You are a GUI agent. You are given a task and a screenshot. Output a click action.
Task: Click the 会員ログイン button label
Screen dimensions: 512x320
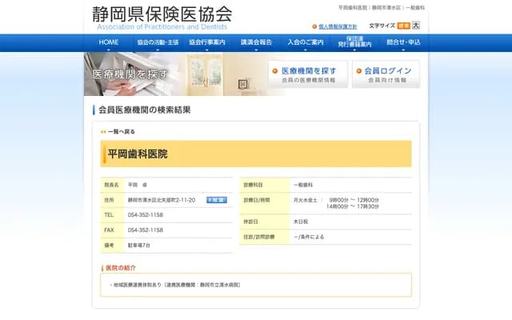click(x=388, y=71)
